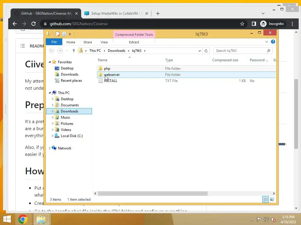Open the address bar history dropdown

(200, 51)
